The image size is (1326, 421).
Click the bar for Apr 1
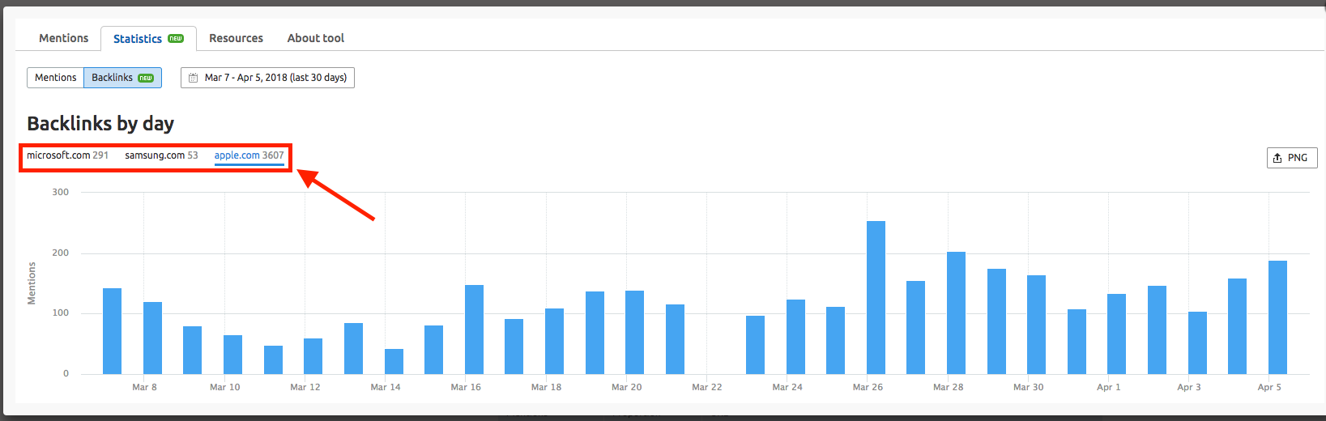(x=1116, y=334)
